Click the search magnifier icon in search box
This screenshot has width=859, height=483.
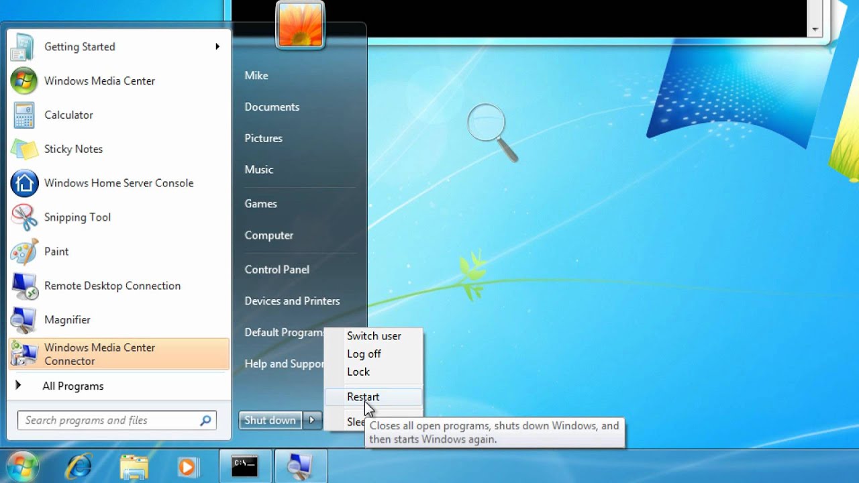coord(205,421)
